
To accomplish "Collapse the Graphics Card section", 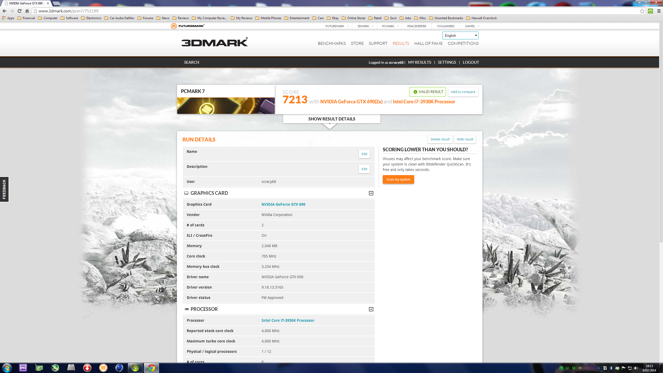I will click(x=371, y=193).
